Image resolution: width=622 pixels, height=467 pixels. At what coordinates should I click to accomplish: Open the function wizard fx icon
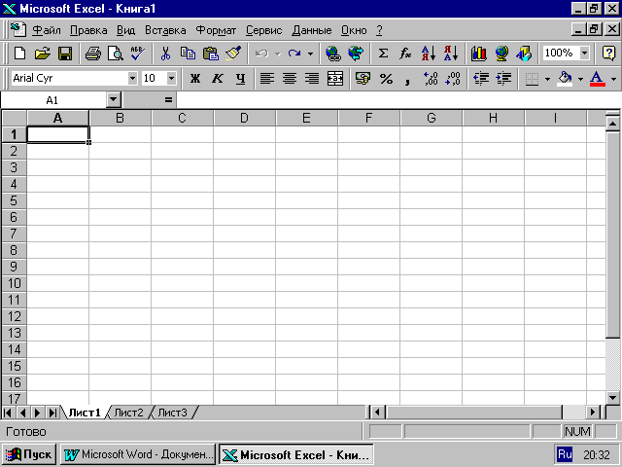click(x=405, y=54)
